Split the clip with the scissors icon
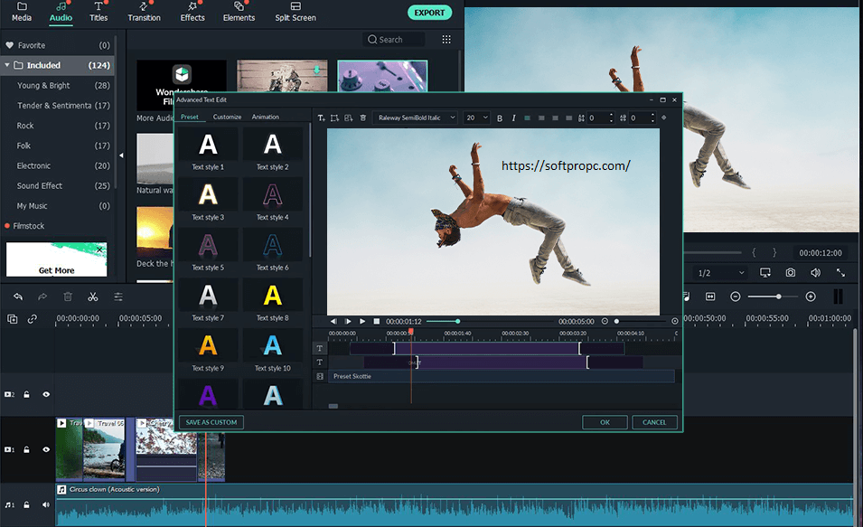863x527 pixels. [x=92, y=296]
